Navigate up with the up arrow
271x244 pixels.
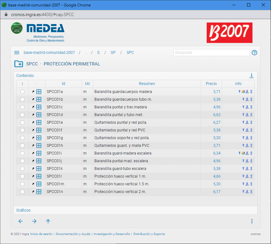[48, 221]
